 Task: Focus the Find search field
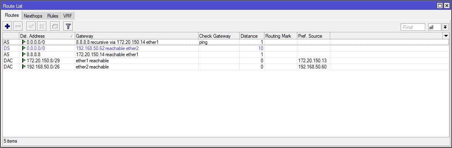[413, 27]
